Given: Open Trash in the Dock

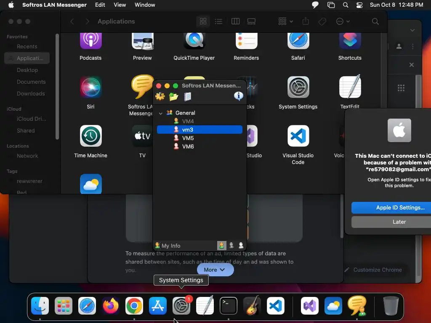Looking at the screenshot, I should click(x=391, y=305).
